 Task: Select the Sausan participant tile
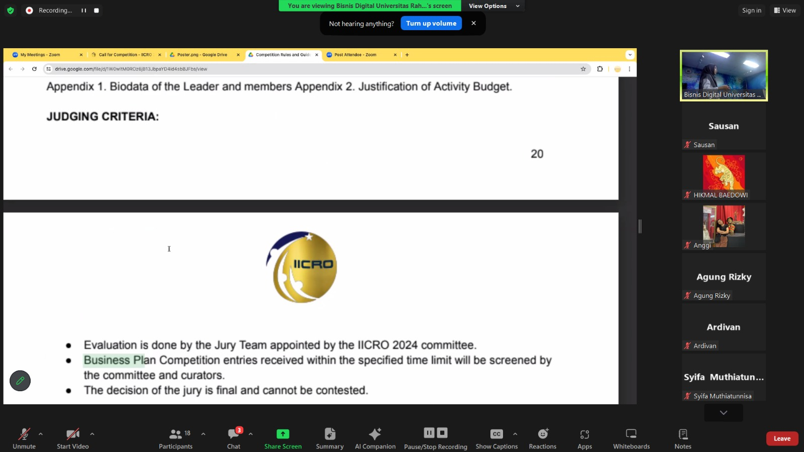pos(724,126)
